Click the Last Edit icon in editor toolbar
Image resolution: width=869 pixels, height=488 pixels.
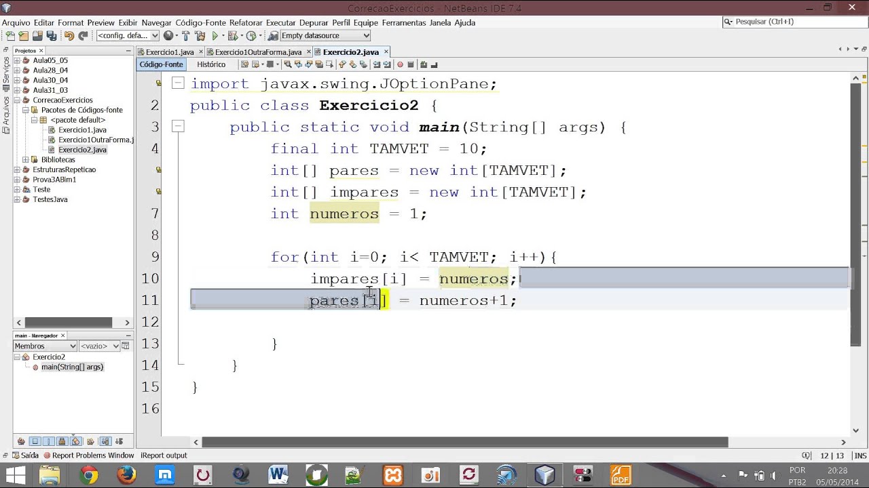[244, 64]
